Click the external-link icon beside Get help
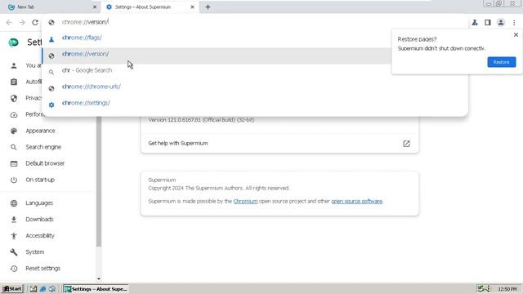The width and height of the screenshot is (523, 294). (406, 144)
